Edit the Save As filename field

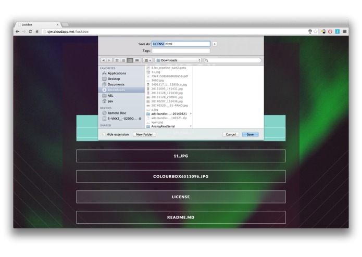pos(181,44)
